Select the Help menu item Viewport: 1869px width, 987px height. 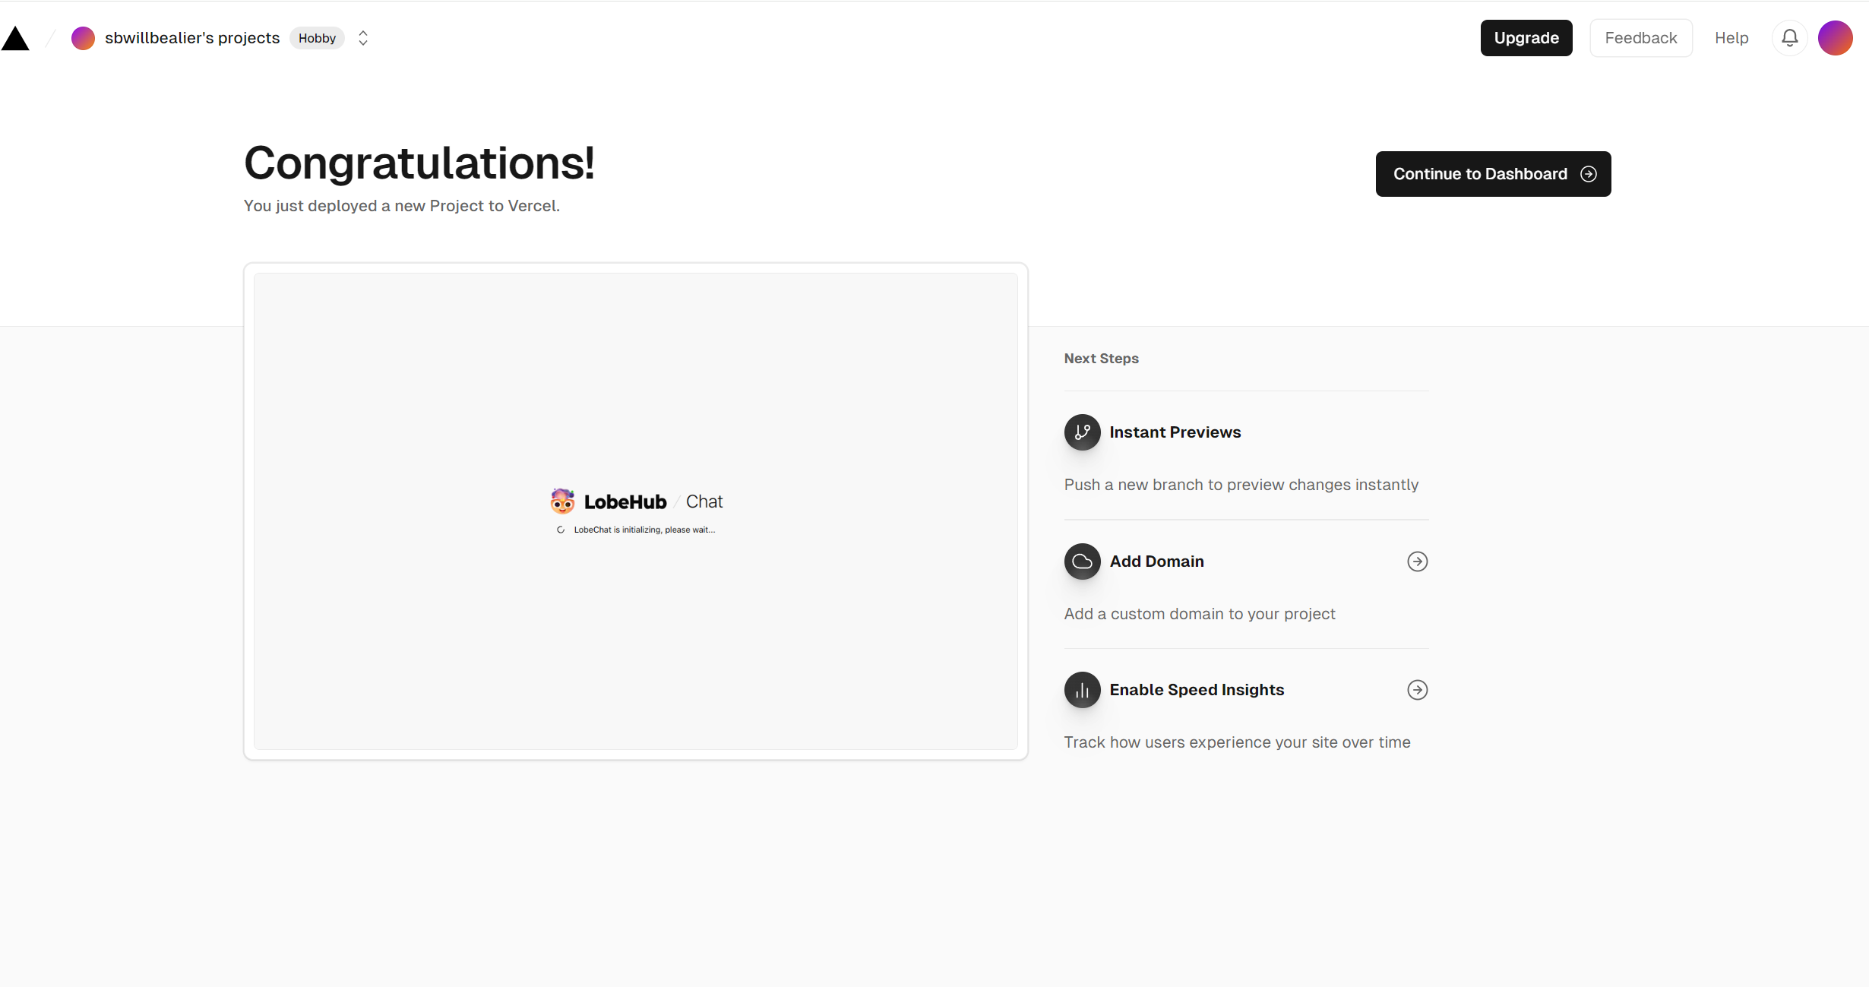coord(1731,37)
